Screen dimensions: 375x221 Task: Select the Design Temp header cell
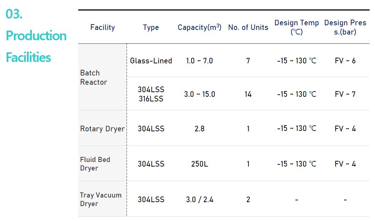click(x=296, y=27)
